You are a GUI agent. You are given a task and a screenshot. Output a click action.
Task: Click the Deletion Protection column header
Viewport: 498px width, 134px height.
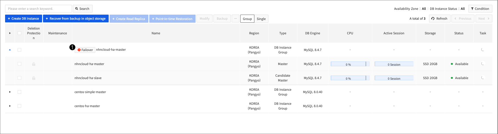[34, 33]
